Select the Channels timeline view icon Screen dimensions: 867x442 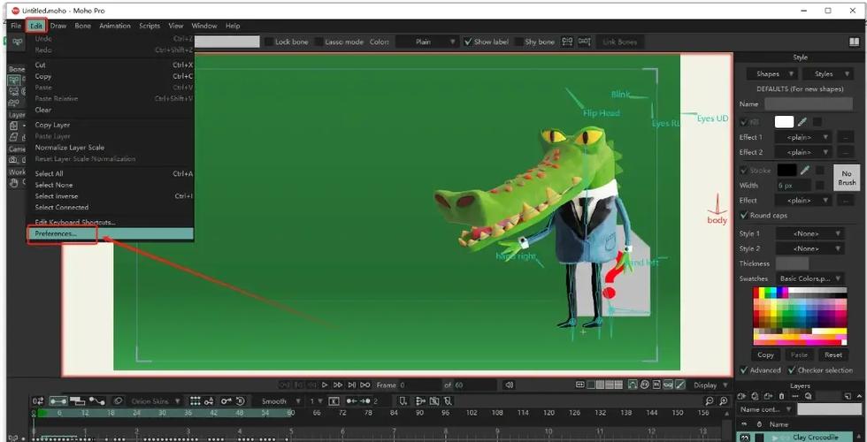(x=58, y=401)
